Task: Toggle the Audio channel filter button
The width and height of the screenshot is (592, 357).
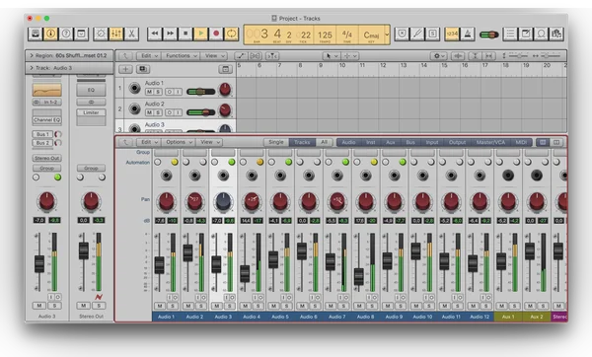Action: click(x=348, y=142)
